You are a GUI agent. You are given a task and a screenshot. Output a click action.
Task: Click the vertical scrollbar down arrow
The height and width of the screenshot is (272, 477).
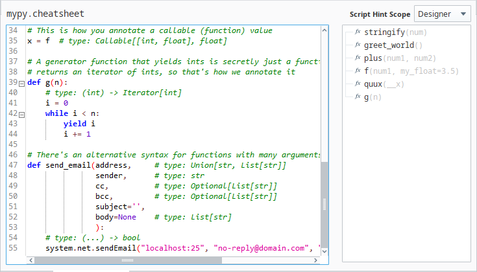pyautogui.click(x=324, y=251)
